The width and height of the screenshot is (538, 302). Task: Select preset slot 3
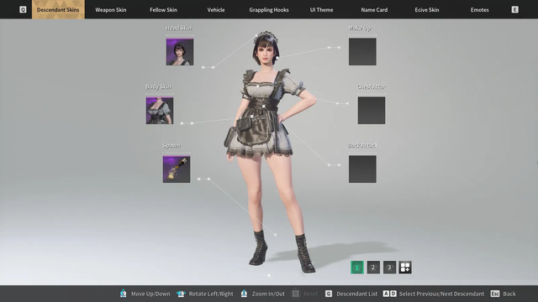pyautogui.click(x=389, y=268)
